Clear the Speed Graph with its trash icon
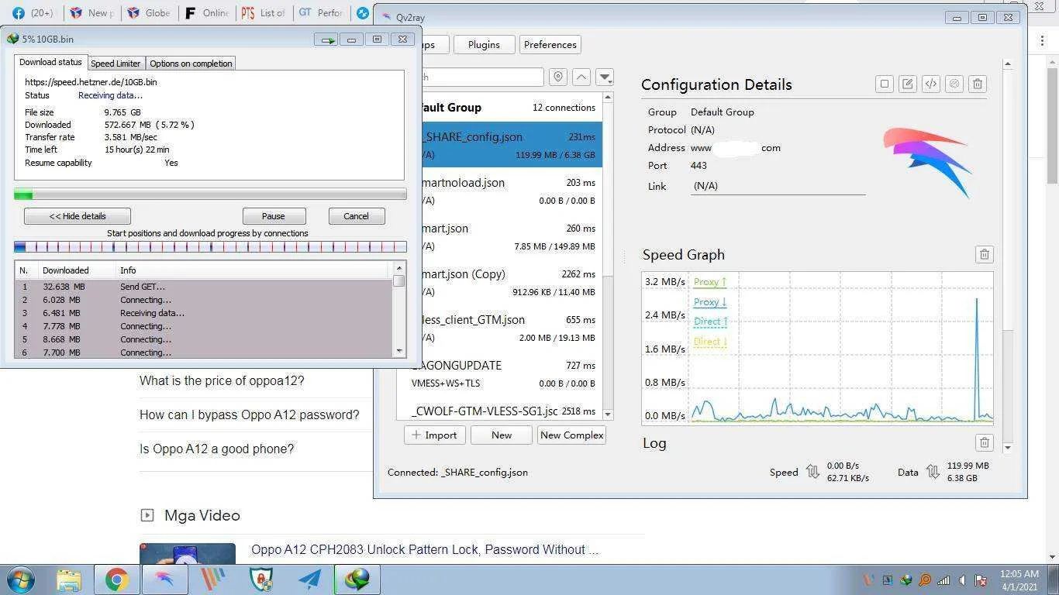This screenshot has height=595, width=1059. 984,254
